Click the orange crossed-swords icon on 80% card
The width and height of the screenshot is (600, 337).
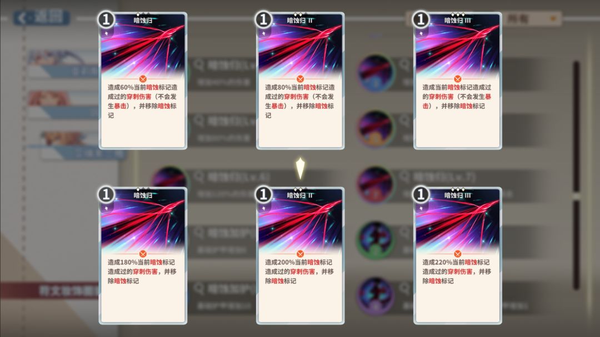(300, 79)
